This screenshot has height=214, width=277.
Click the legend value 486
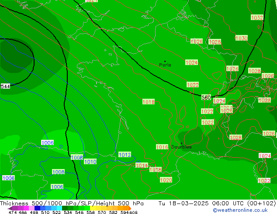[x=23, y=212]
